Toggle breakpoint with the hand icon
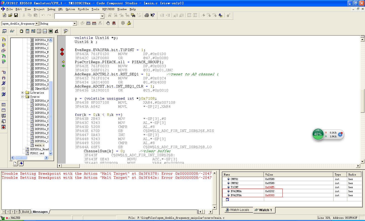This screenshot has width=365, height=221. [108, 23]
